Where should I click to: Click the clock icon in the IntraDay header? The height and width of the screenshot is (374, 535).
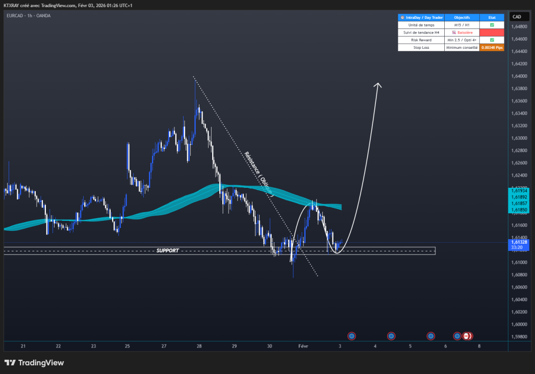pyautogui.click(x=402, y=17)
